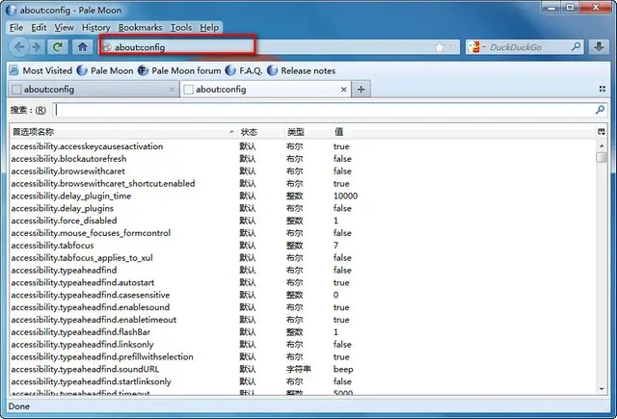Viewport: 617px width, 419px height.
Task: Click the DuckDuckGo search magnifier icon
Action: point(576,46)
